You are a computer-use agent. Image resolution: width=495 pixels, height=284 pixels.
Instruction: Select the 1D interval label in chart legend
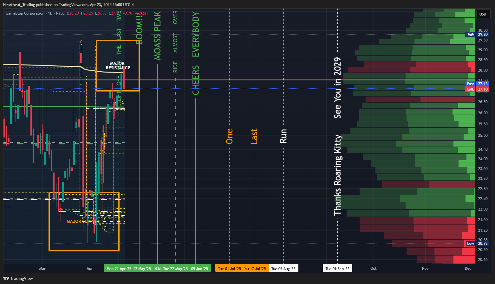coord(50,13)
